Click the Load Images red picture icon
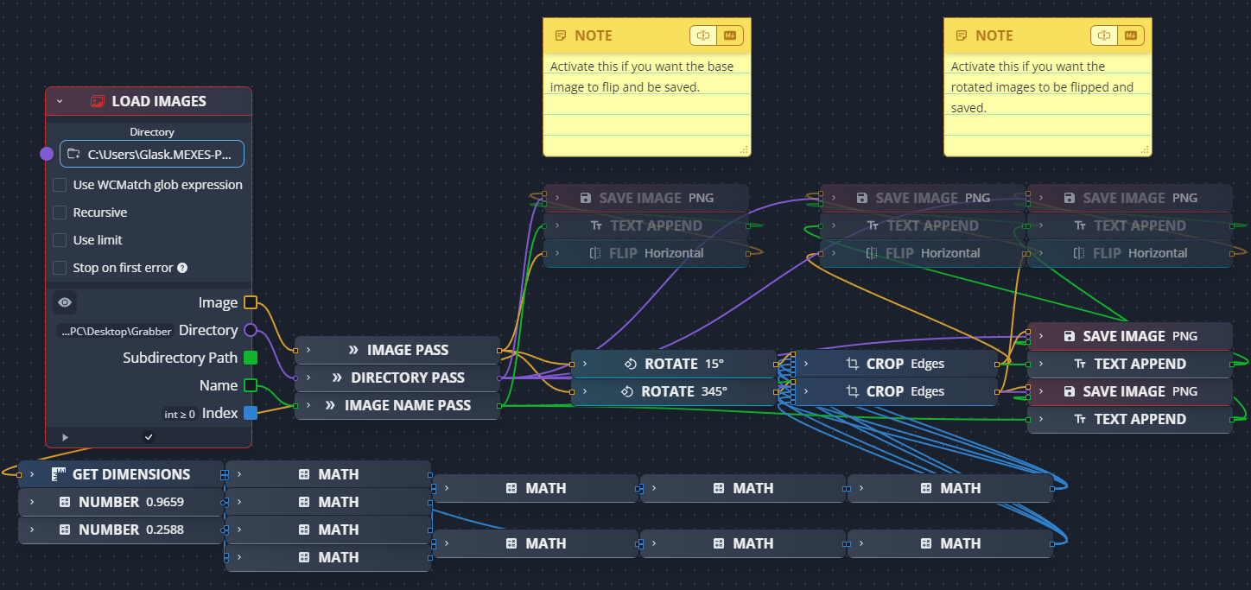This screenshot has height=590, width=1251. (x=97, y=100)
